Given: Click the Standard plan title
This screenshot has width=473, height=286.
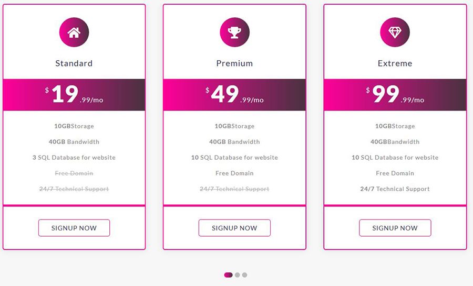Looking at the screenshot, I should point(74,63).
